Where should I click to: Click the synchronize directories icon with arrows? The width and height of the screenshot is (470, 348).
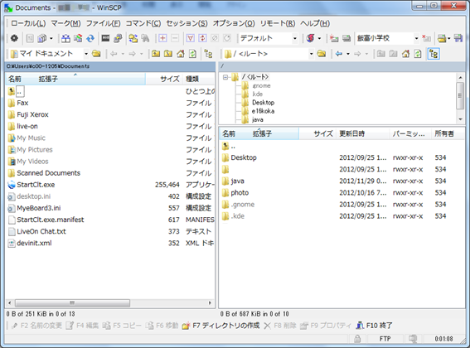(x=78, y=38)
